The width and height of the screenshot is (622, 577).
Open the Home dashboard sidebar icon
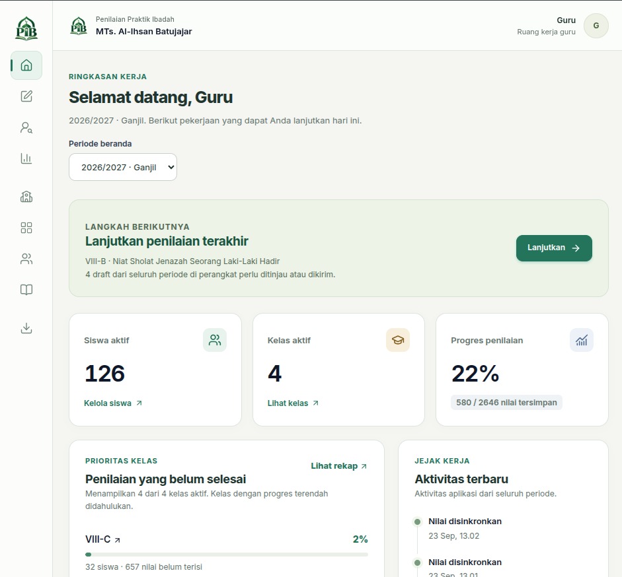click(26, 65)
